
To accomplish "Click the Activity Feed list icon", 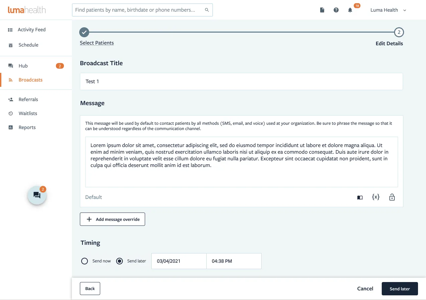I will [10, 30].
